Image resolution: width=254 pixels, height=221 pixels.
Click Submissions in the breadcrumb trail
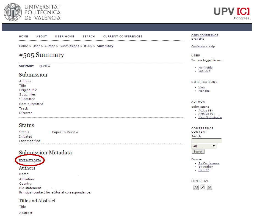point(69,46)
